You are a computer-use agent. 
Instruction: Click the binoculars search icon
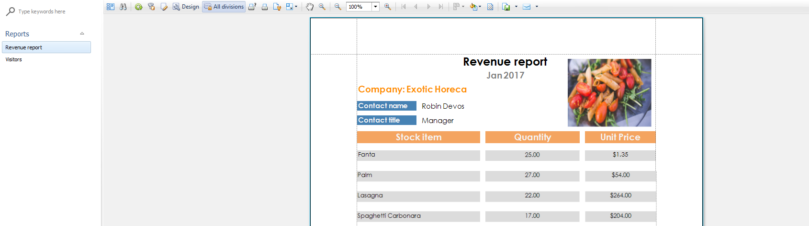click(x=123, y=7)
